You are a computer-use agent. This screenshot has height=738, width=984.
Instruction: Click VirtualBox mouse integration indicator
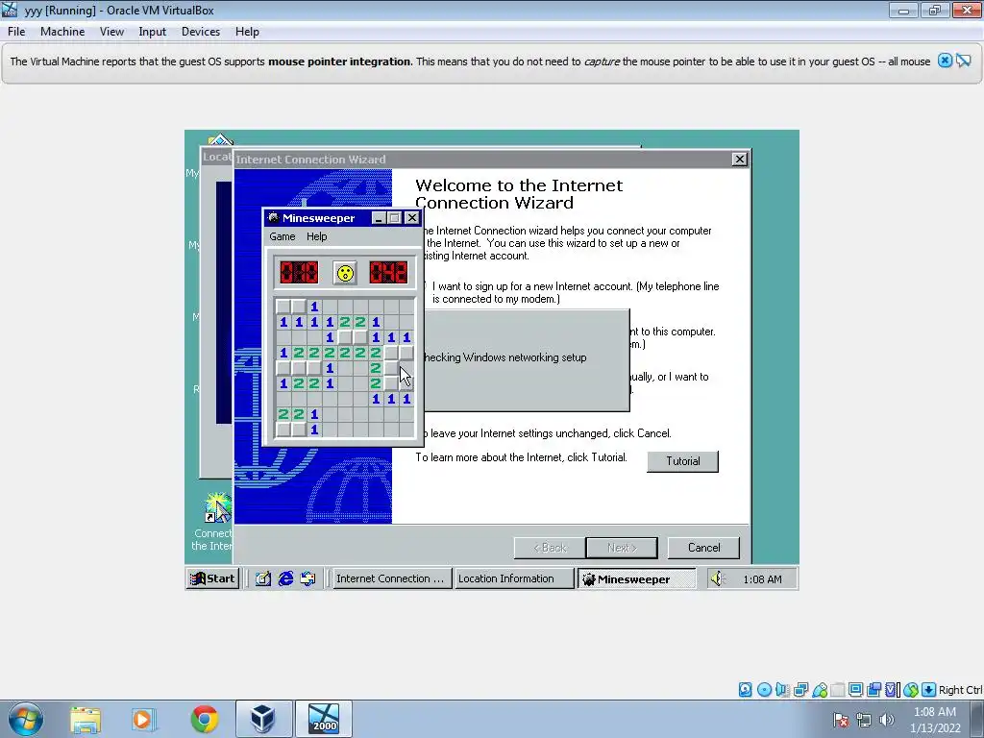click(911, 690)
